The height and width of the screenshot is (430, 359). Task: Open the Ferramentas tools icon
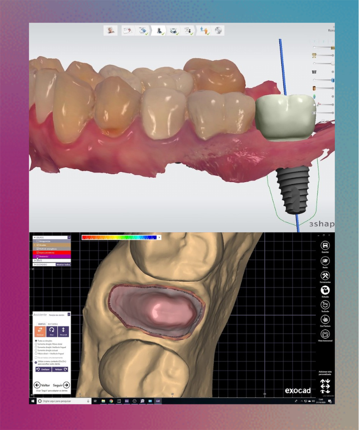click(x=325, y=276)
